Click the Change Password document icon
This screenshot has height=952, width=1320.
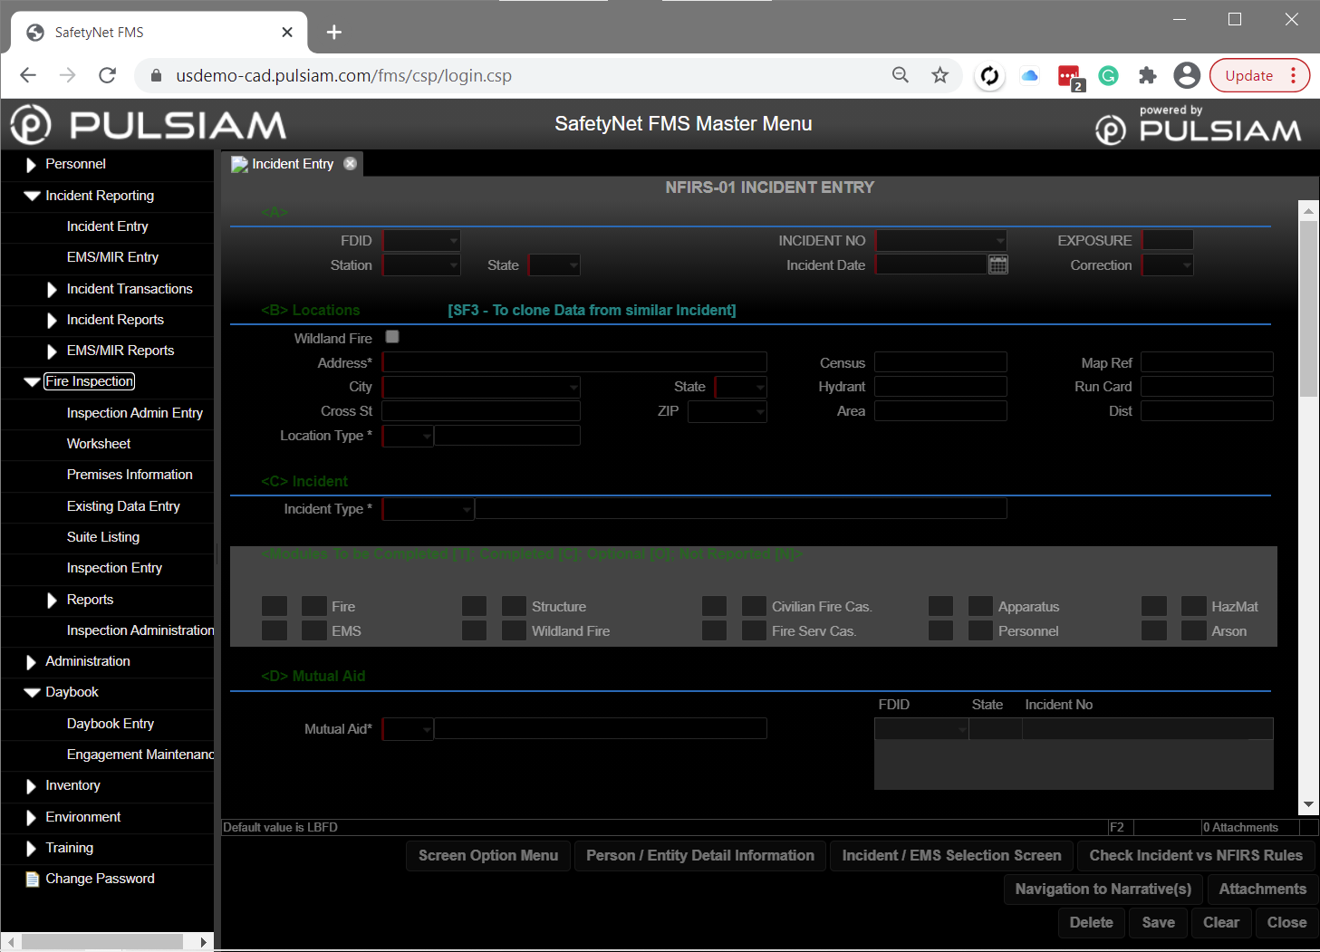[32, 879]
